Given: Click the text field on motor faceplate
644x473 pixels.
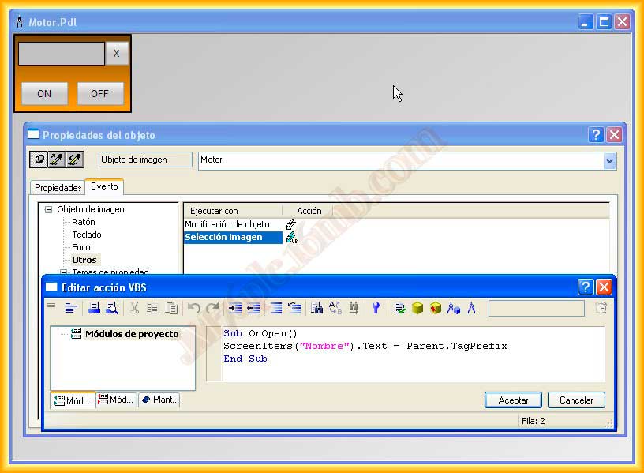Looking at the screenshot, I should point(62,54).
